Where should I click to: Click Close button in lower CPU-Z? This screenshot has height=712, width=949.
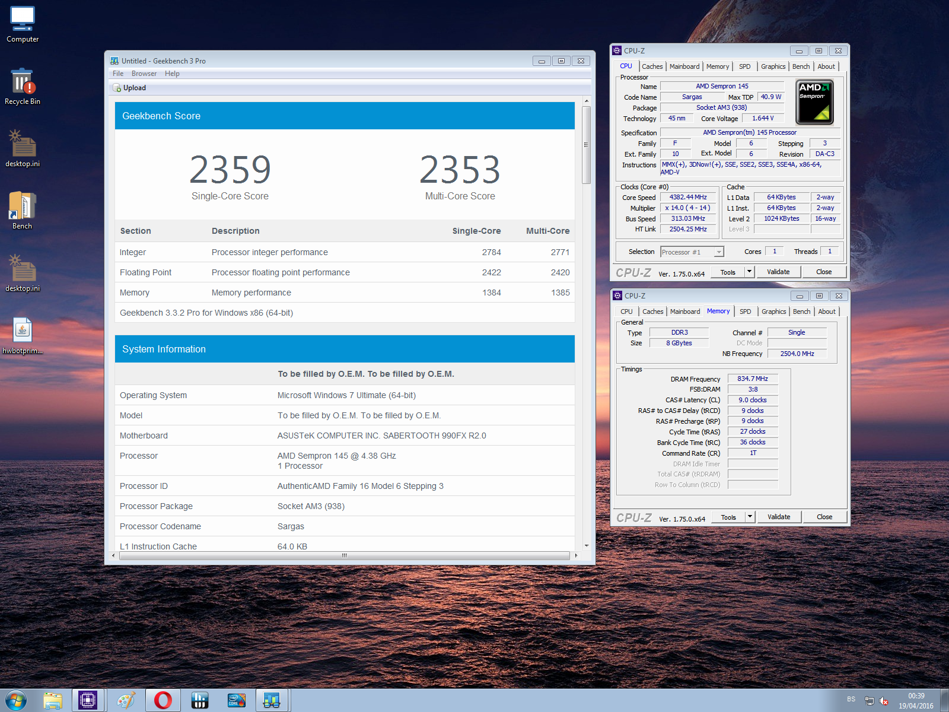824,517
